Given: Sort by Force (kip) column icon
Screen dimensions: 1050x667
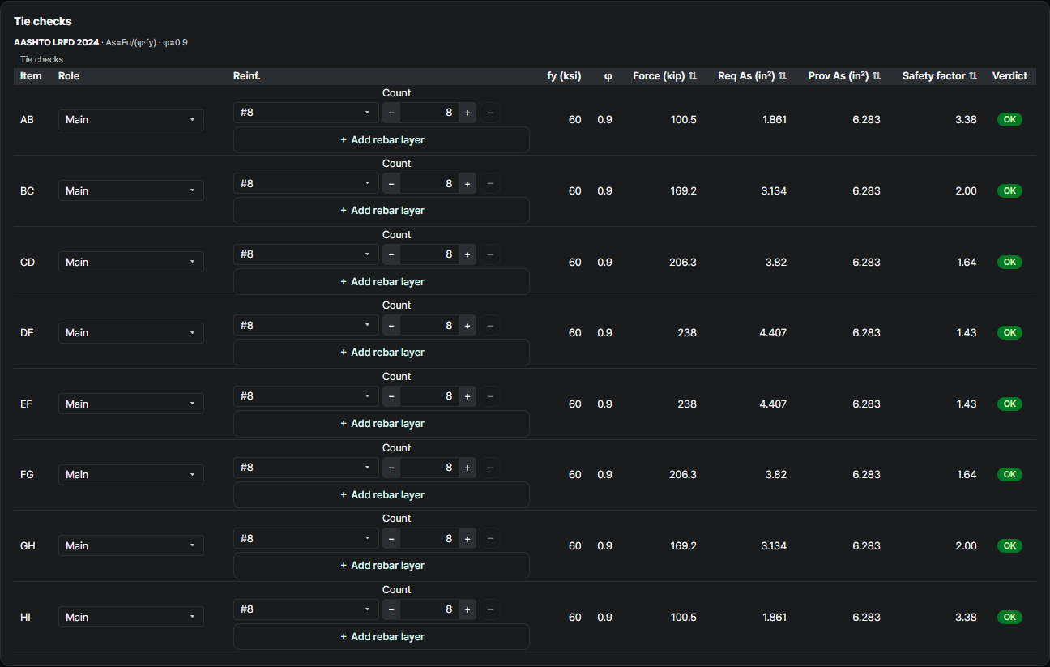Looking at the screenshot, I should tap(693, 76).
